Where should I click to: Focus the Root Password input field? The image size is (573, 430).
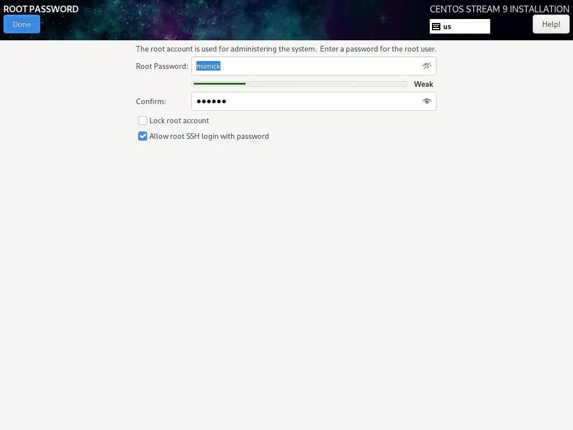313,66
